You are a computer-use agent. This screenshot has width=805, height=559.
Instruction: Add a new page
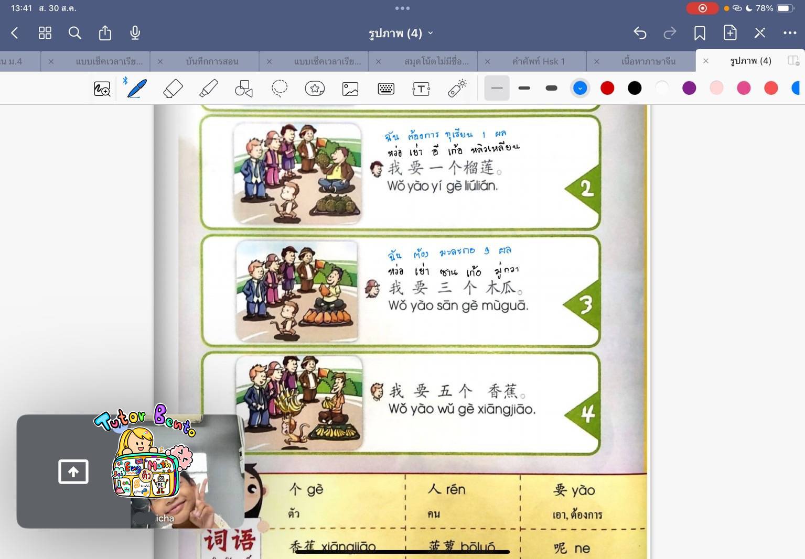click(730, 32)
